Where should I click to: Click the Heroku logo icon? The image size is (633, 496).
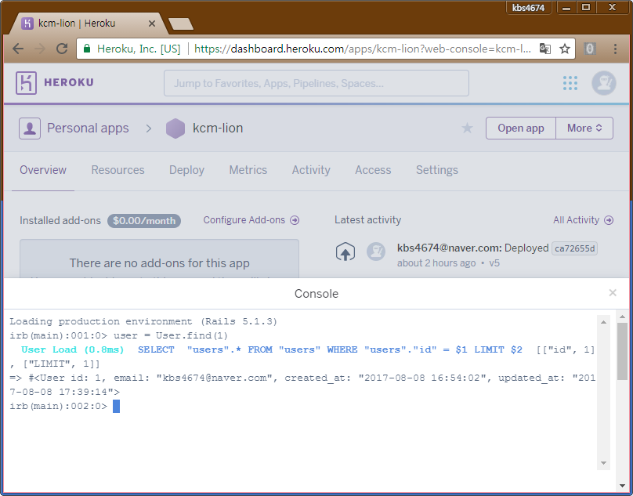click(26, 83)
